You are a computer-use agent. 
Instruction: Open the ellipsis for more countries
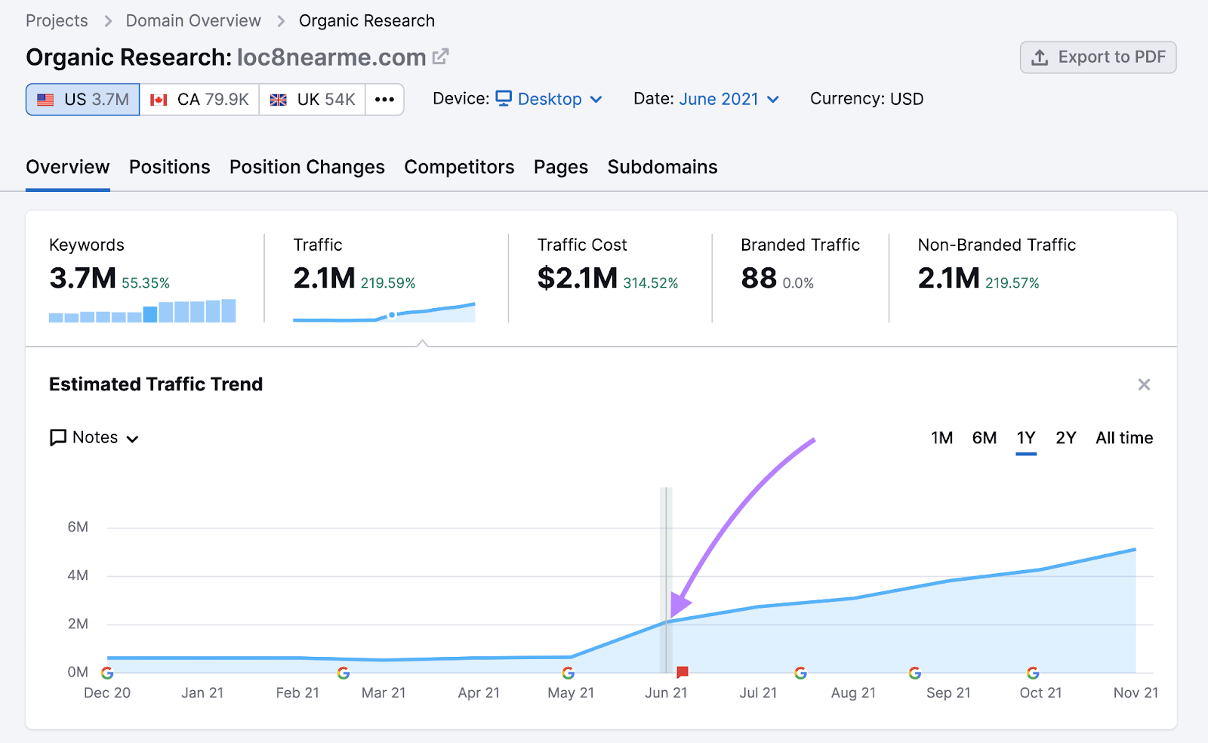(385, 99)
